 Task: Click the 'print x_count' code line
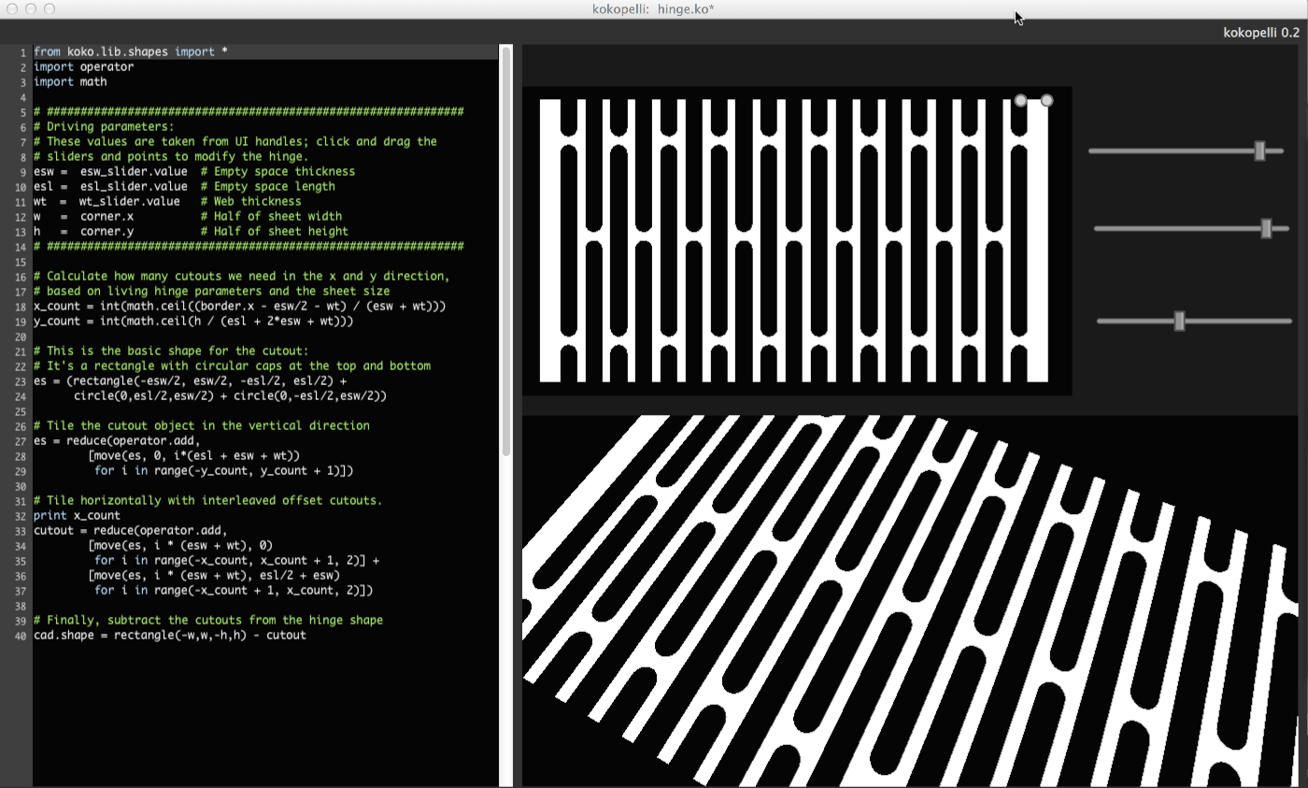click(x=77, y=515)
